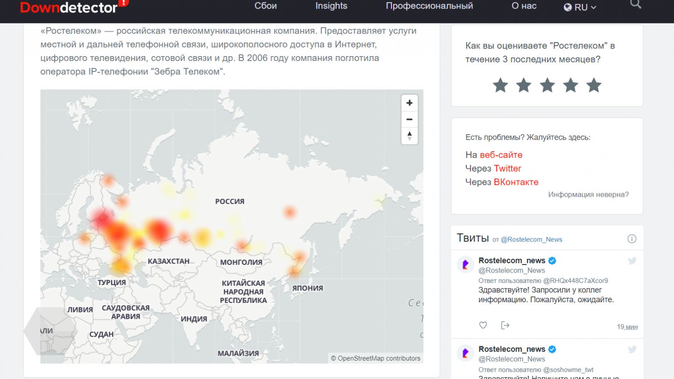Image resolution: width=674 pixels, height=379 pixels.
Task: Open the Профессиональный menu item
Action: click(429, 6)
